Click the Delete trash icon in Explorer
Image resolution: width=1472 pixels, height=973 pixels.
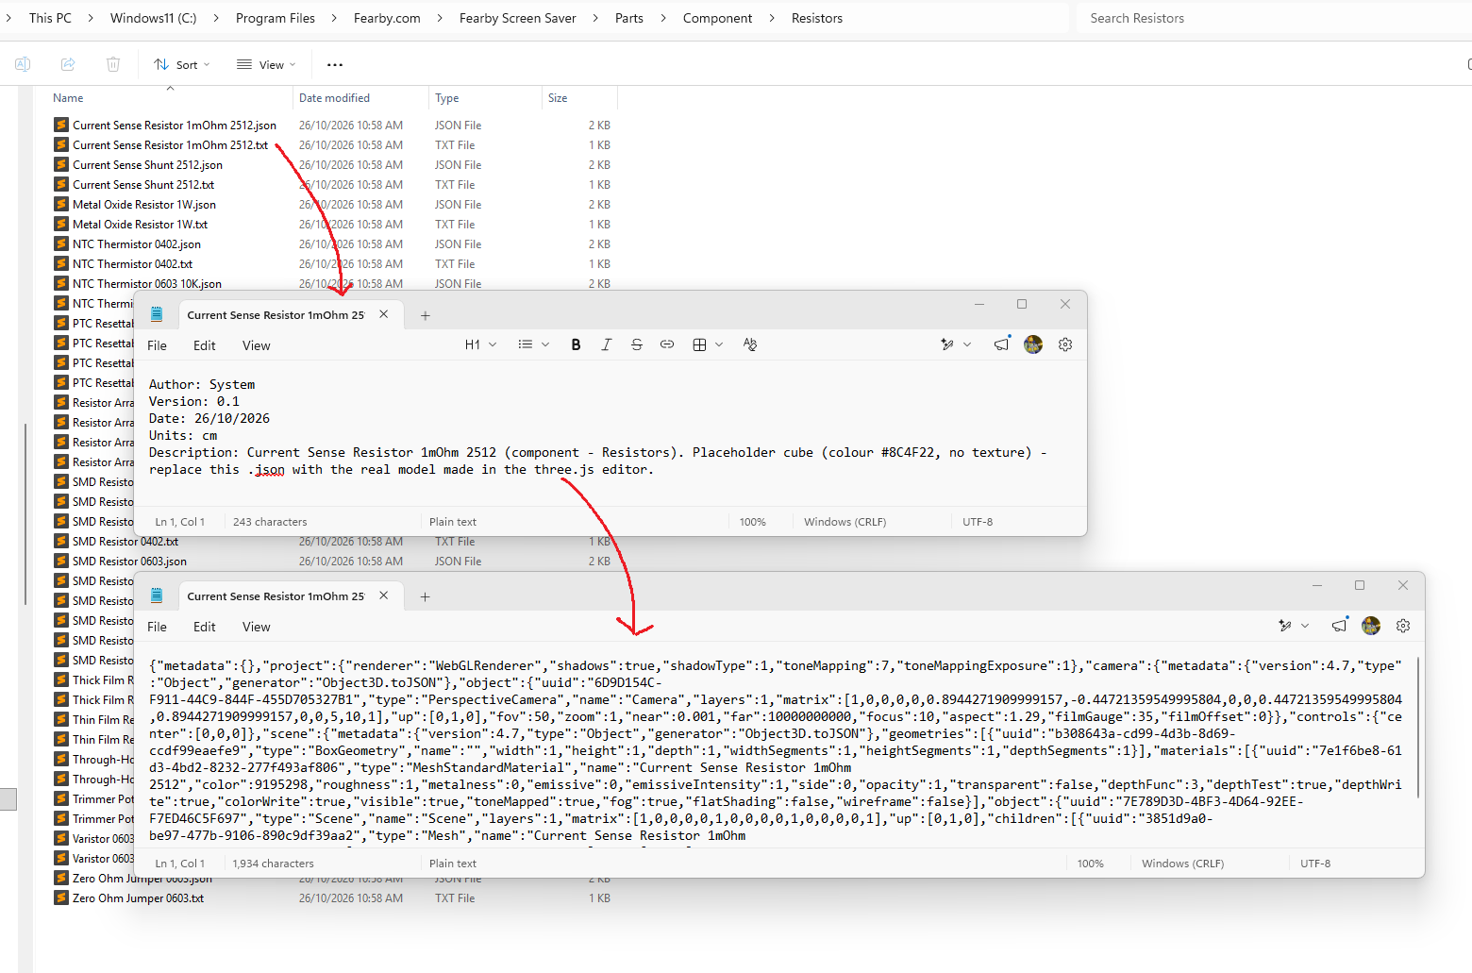pyautogui.click(x=113, y=64)
